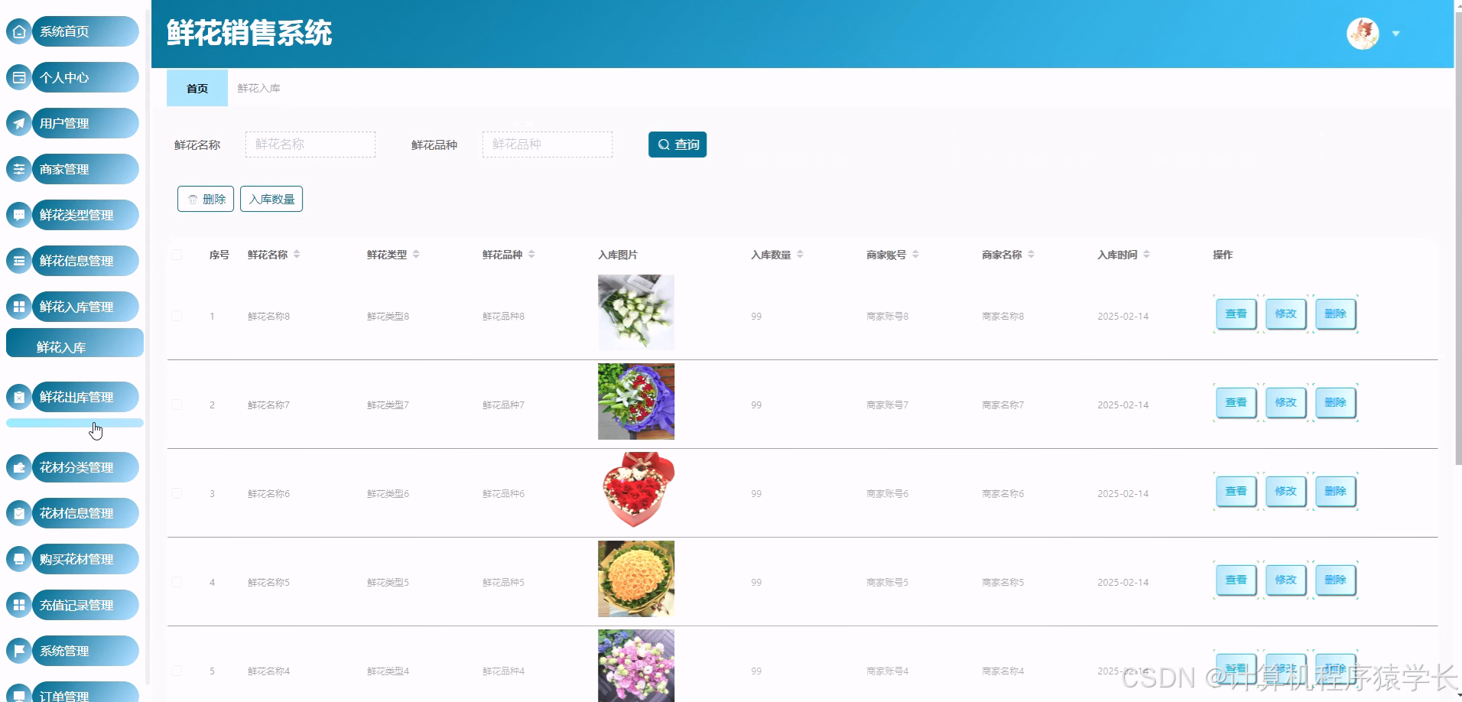Click inside the 鲜花品种 input field

(547, 144)
